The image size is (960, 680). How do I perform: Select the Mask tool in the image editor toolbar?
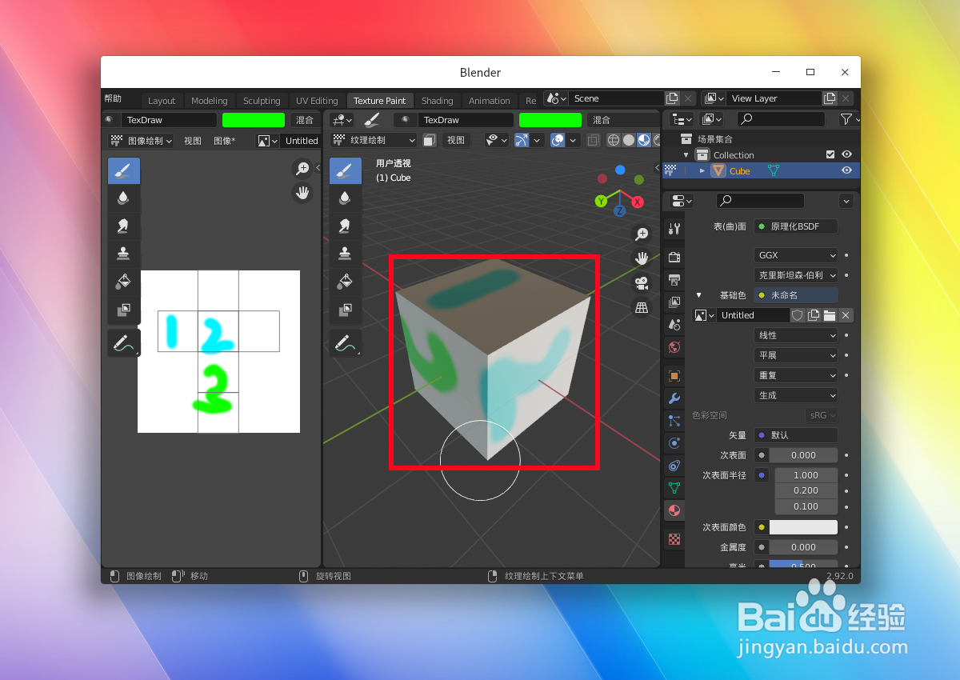pos(124,310)
